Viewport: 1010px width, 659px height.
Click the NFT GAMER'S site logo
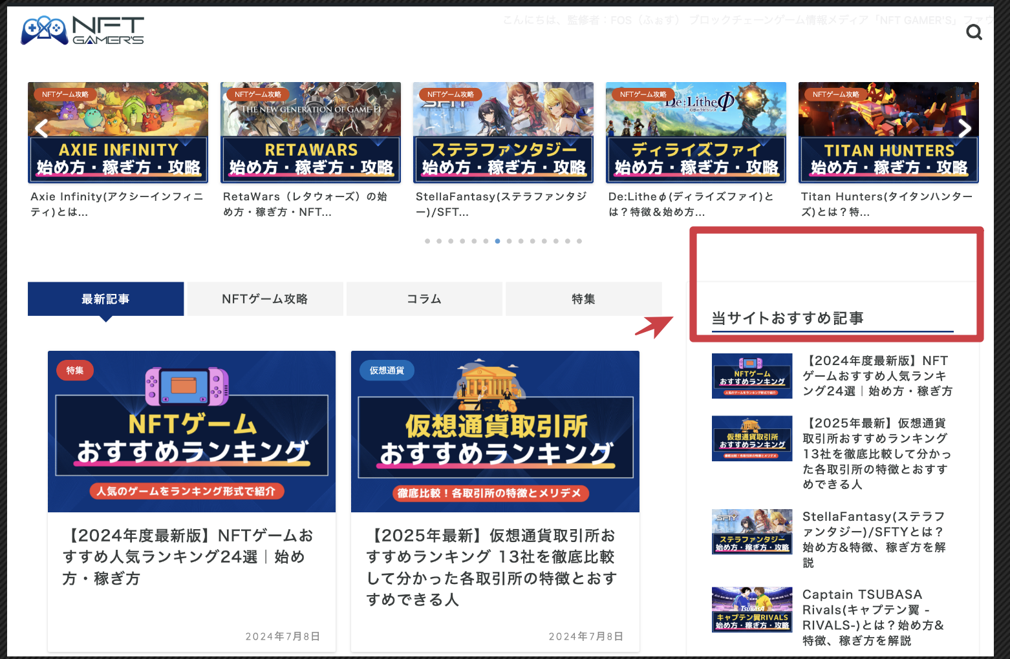click(x=82, y=30)
